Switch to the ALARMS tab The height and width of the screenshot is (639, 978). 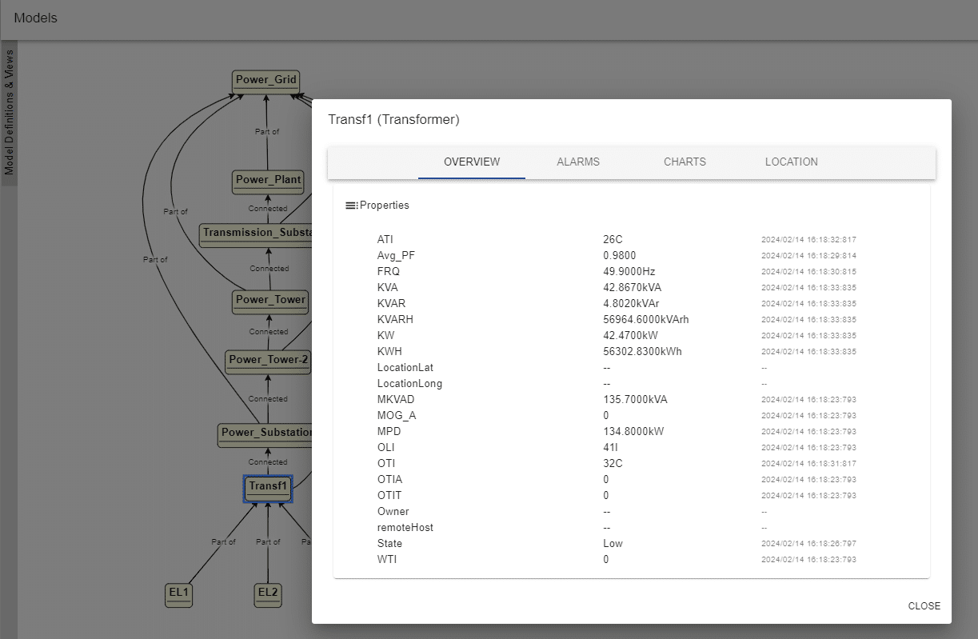577,162
